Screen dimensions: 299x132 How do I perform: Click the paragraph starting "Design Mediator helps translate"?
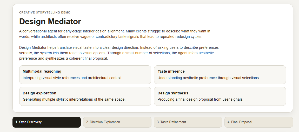click(119, 47)
